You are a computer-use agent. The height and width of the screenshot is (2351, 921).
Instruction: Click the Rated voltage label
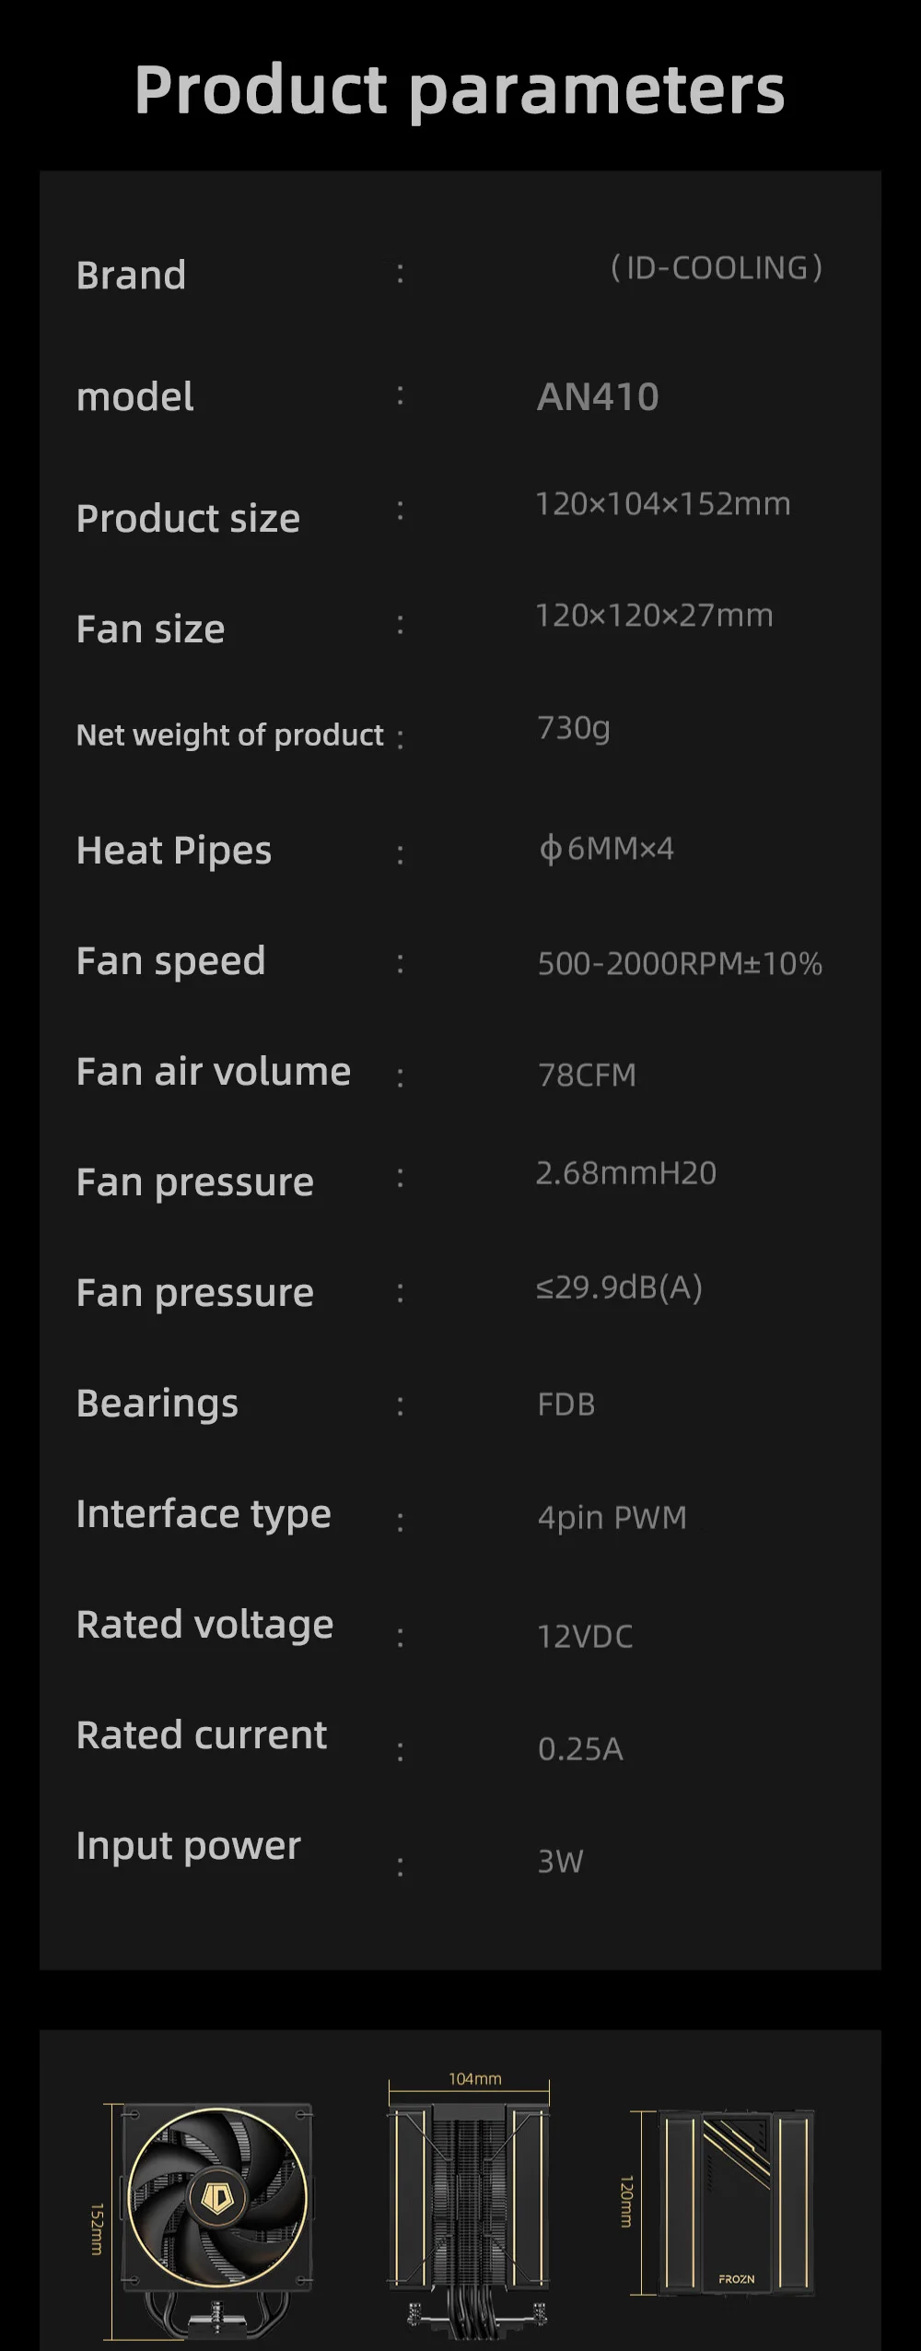tap(204, 1625)
